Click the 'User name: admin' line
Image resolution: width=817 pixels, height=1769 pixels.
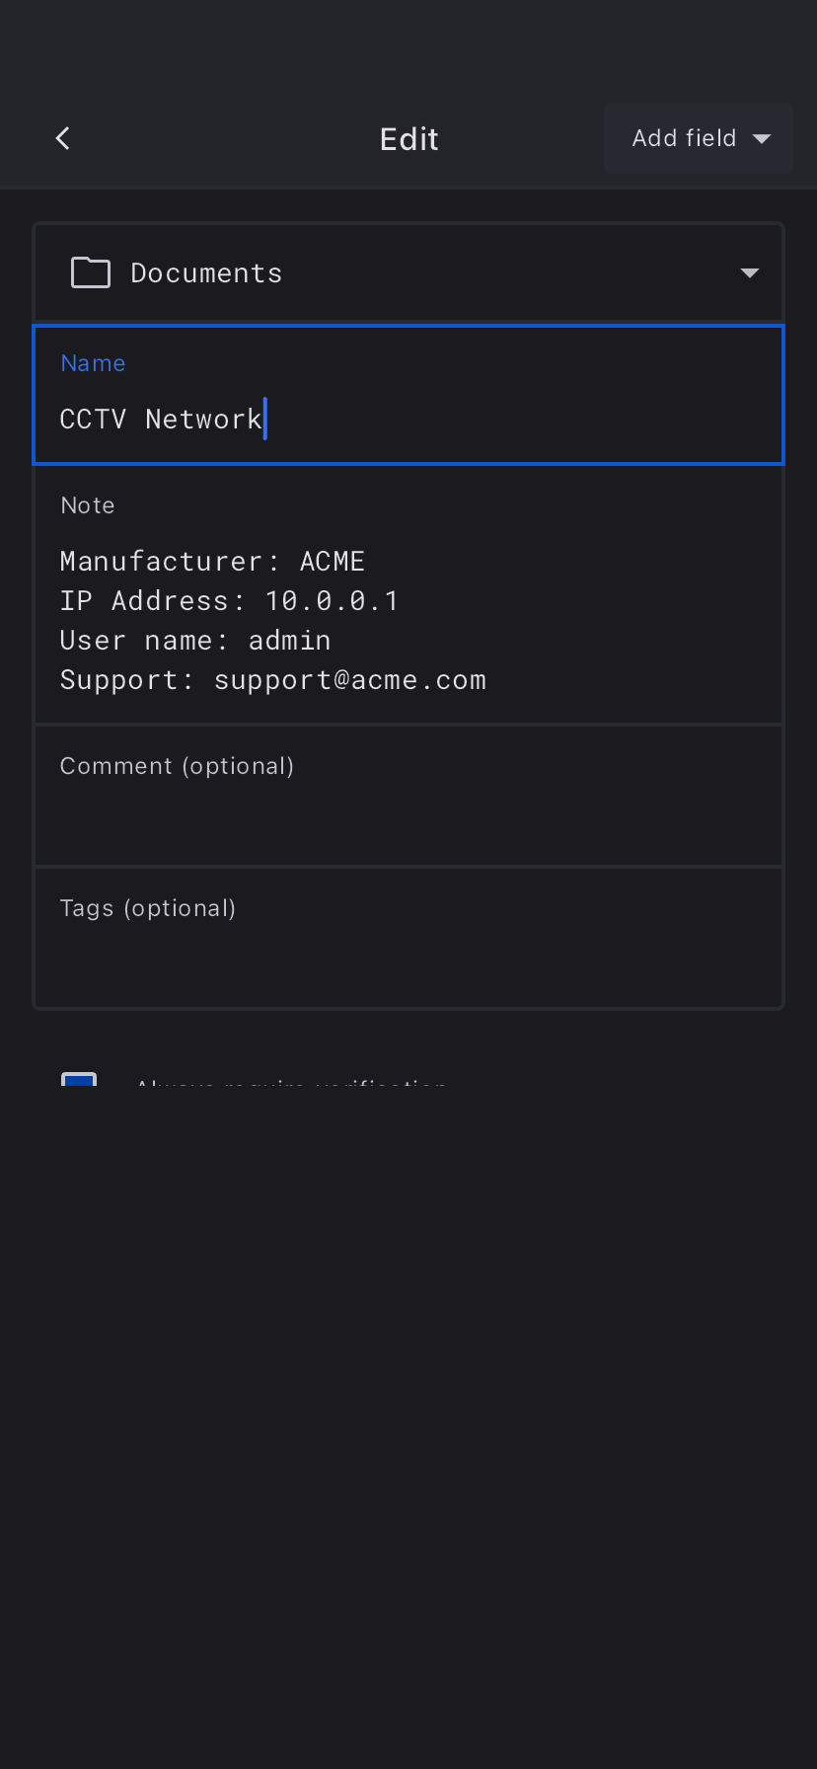click(x=195, y=640)
